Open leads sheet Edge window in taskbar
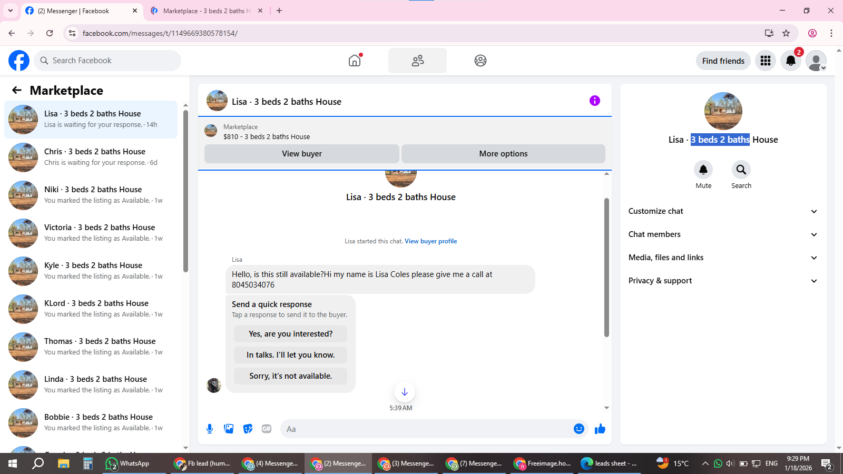The width and height of the screenshot is (843, 474). tap(610, 463)
